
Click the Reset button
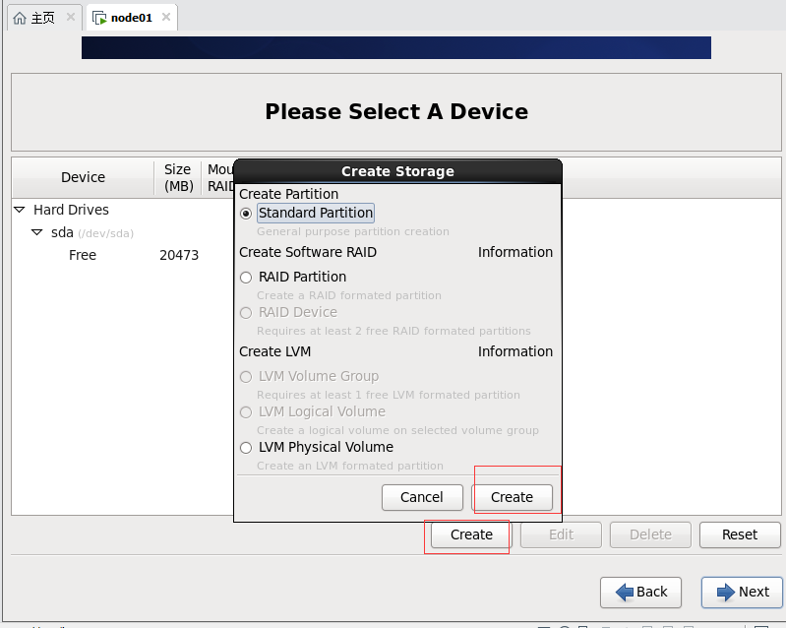[x=740, y=534]
